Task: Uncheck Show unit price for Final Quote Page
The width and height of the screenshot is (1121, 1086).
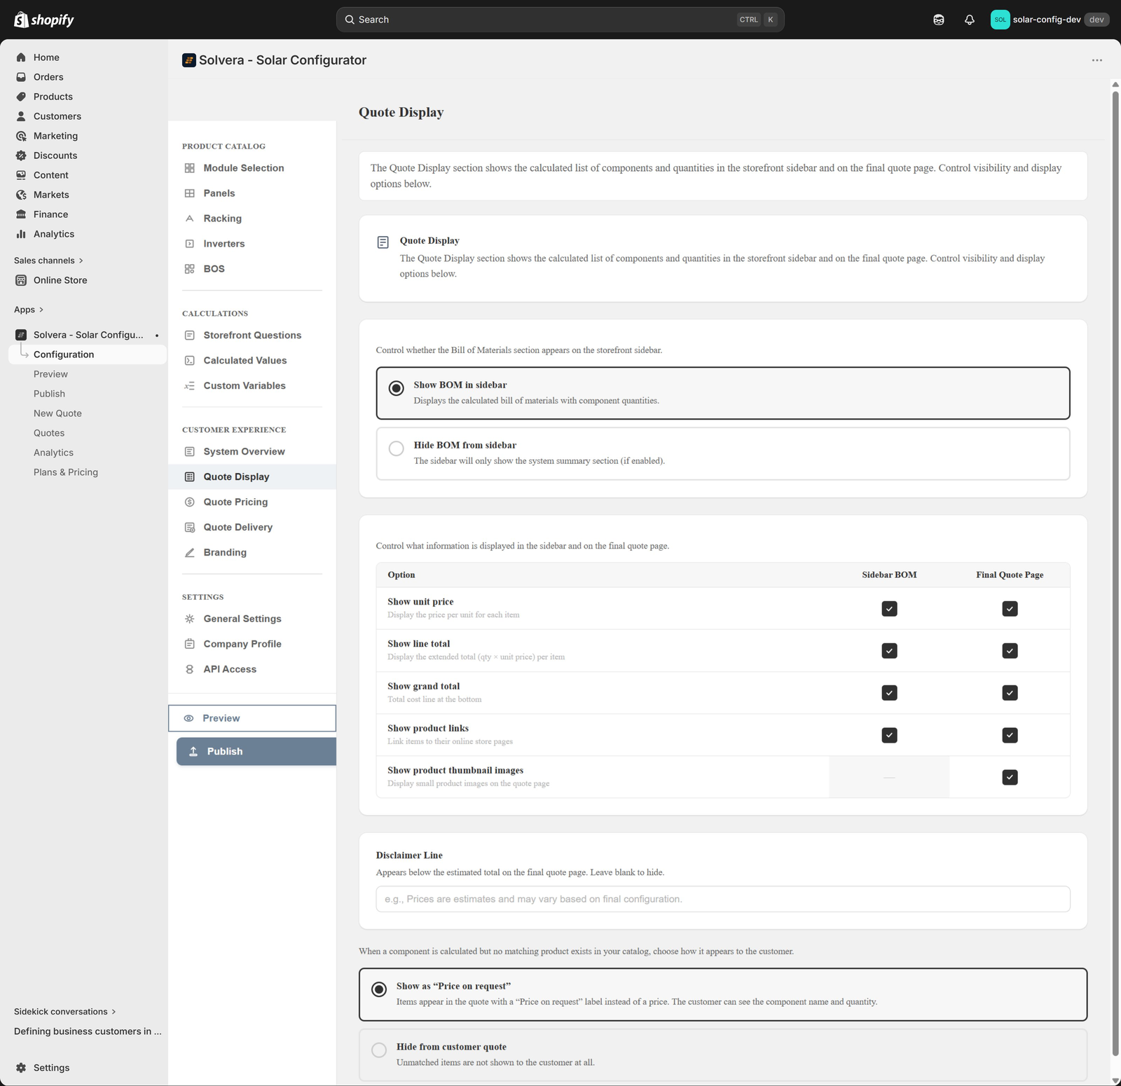Action: 1010,609
